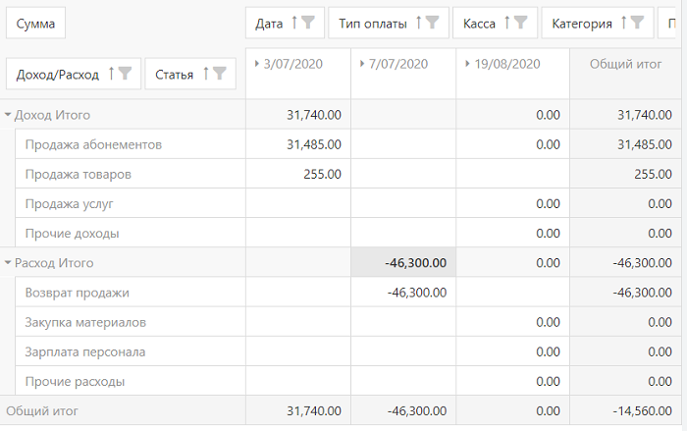Image resolution: width=687 pixels, height=431 pixels.
Task: Click the Статья row field label
Action: pos(174,75)
